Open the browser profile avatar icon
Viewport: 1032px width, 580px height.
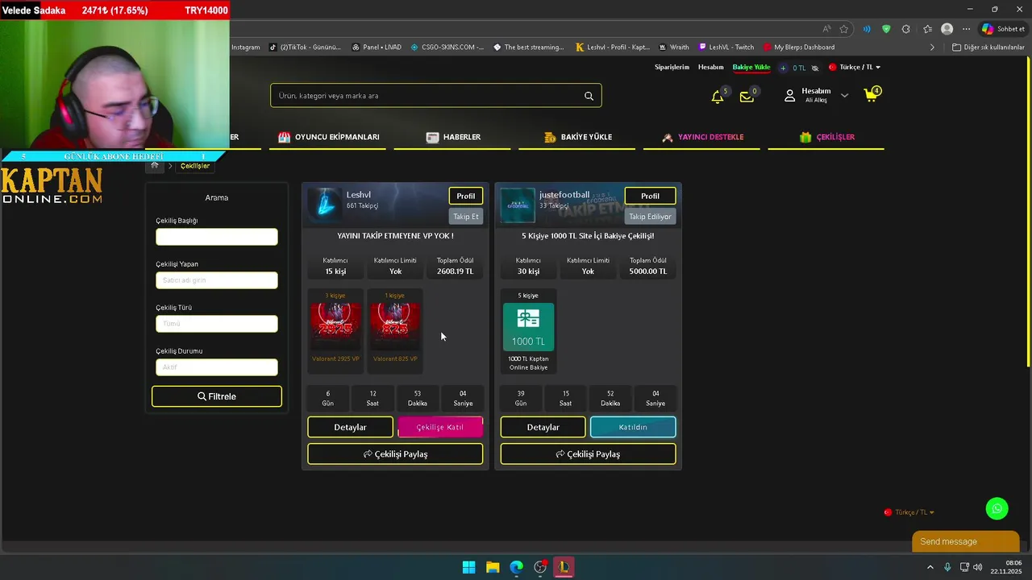pyautogui.click(x=947, y=29)
